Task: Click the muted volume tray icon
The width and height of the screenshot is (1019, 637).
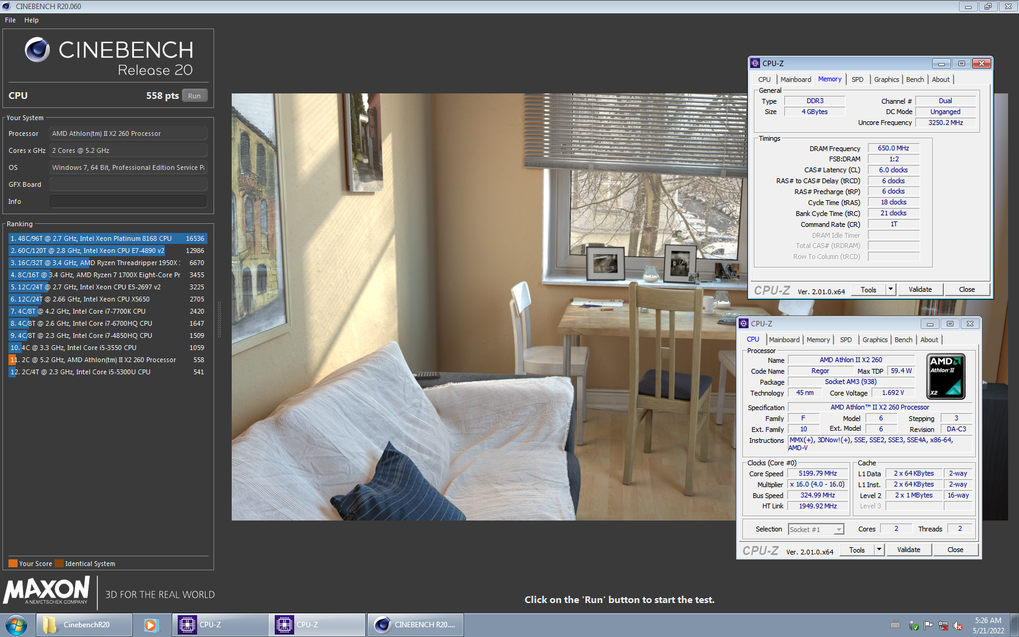Action: pyautogui.click(x=958, y=625)
